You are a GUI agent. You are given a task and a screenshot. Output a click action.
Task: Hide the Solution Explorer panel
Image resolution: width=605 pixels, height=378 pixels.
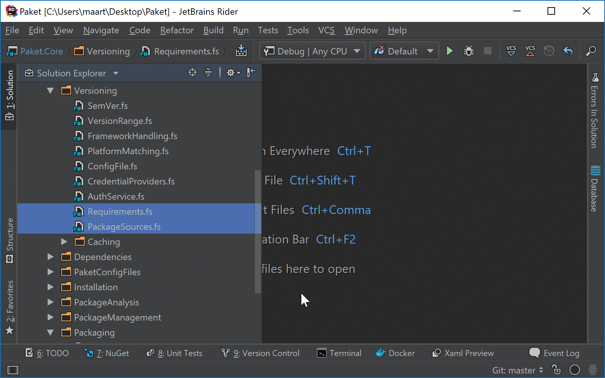pos(251,73)
